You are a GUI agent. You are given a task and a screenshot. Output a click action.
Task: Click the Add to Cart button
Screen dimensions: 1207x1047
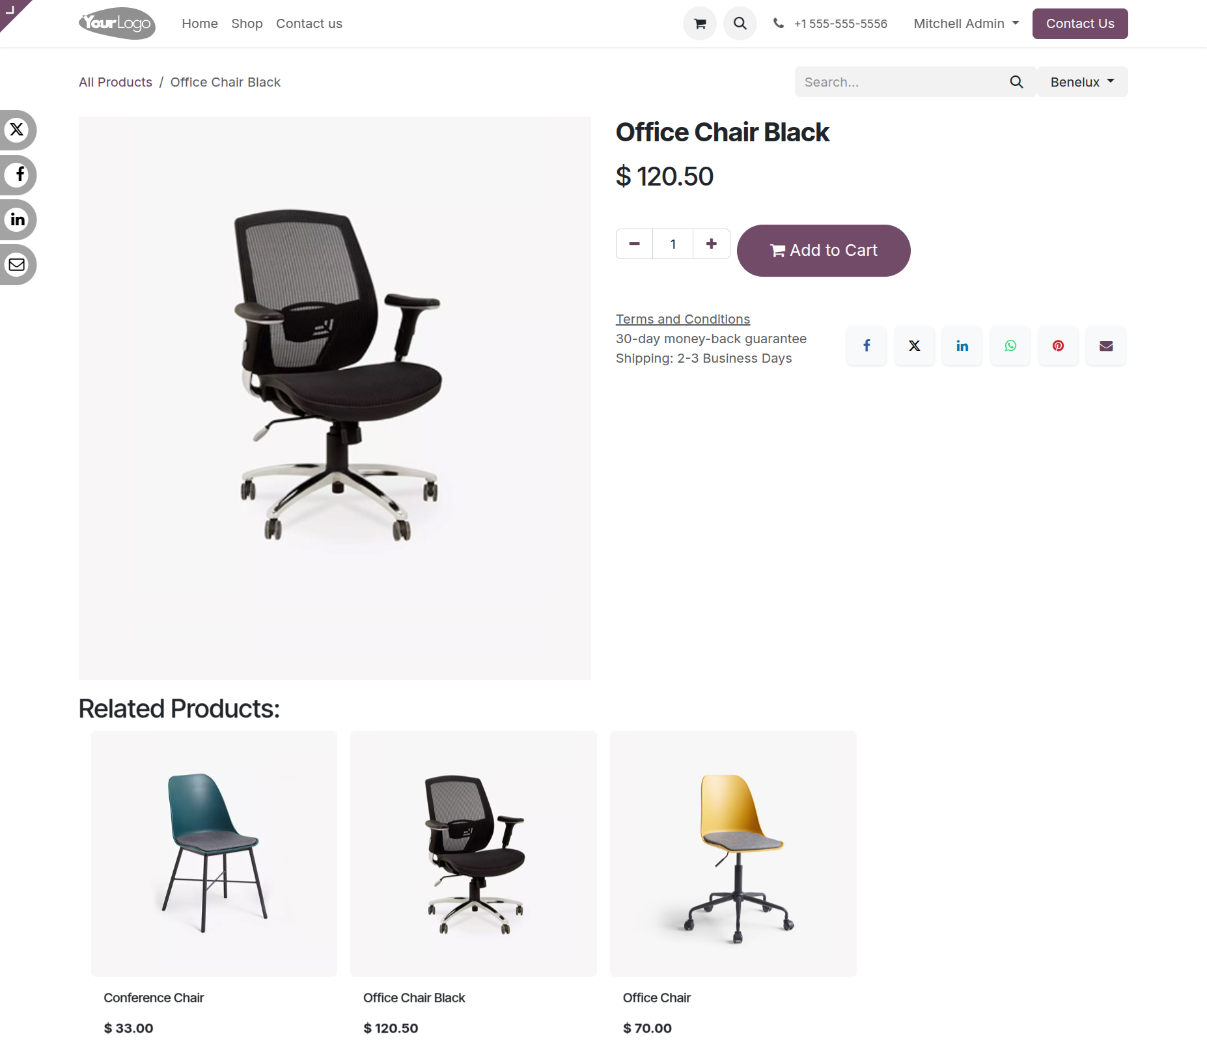click(824, 251)
